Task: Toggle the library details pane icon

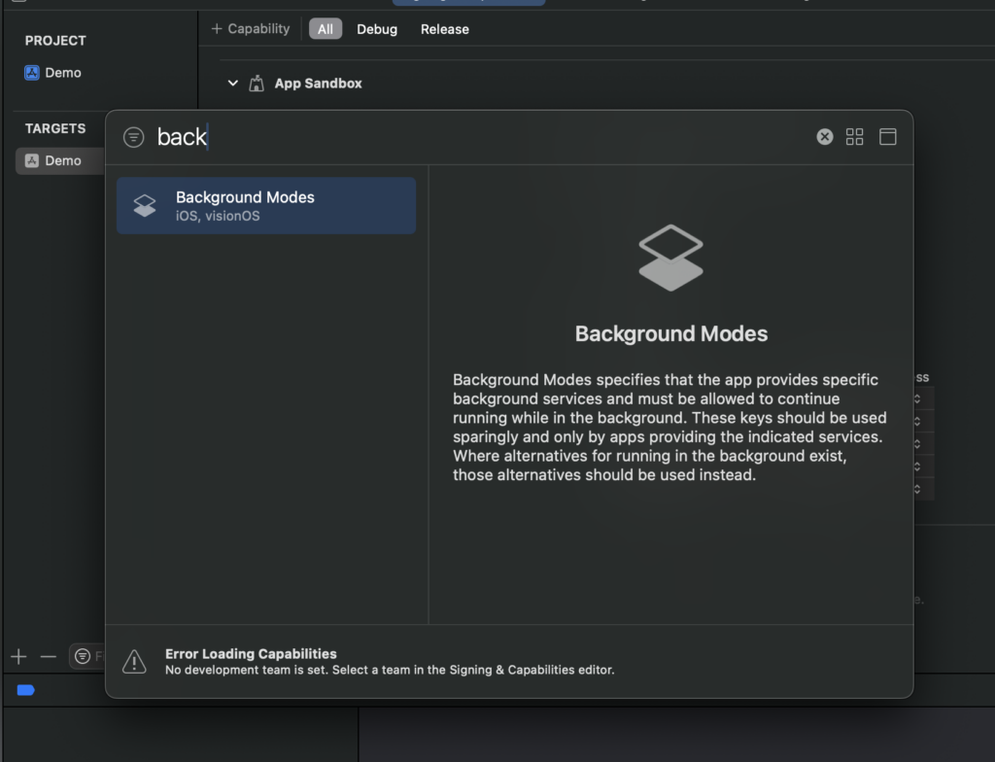Action: click(887, 137)
